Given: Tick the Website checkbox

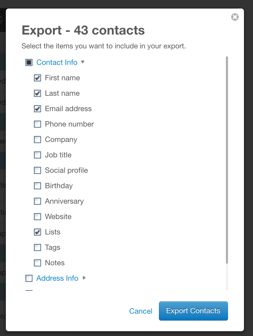Looking at the screenshot, I should tap(37, 217).
